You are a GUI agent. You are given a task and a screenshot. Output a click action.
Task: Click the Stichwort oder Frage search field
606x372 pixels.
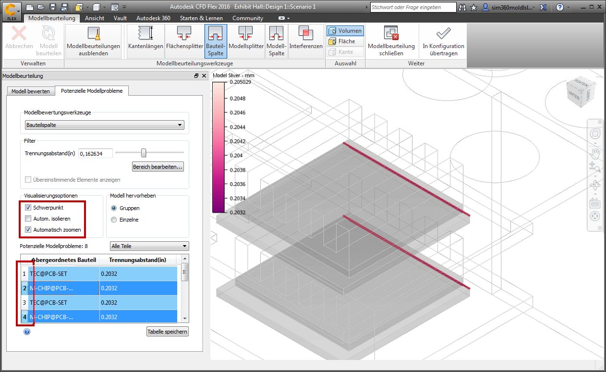click(413, 7)
